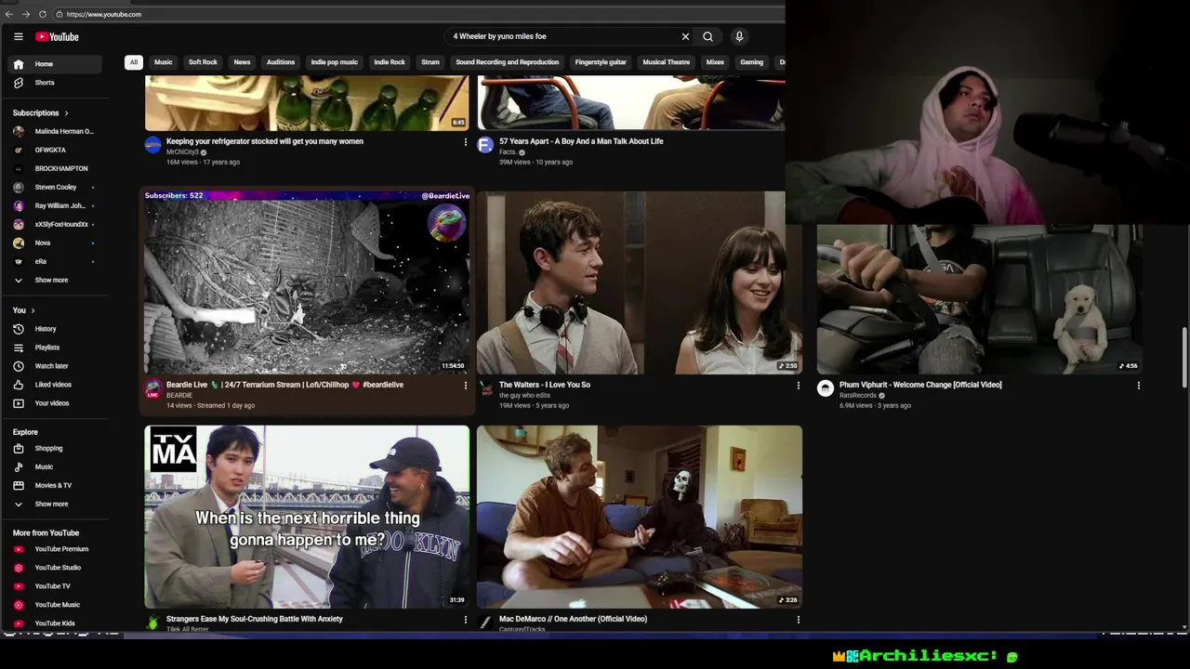Screen dimensions: 1190x669
Task: Click the YouTube logo
Action: pyautogui.click(x=57, y=36)
